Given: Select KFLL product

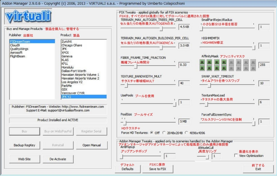Looking at the screenshot, I should 84,64.
